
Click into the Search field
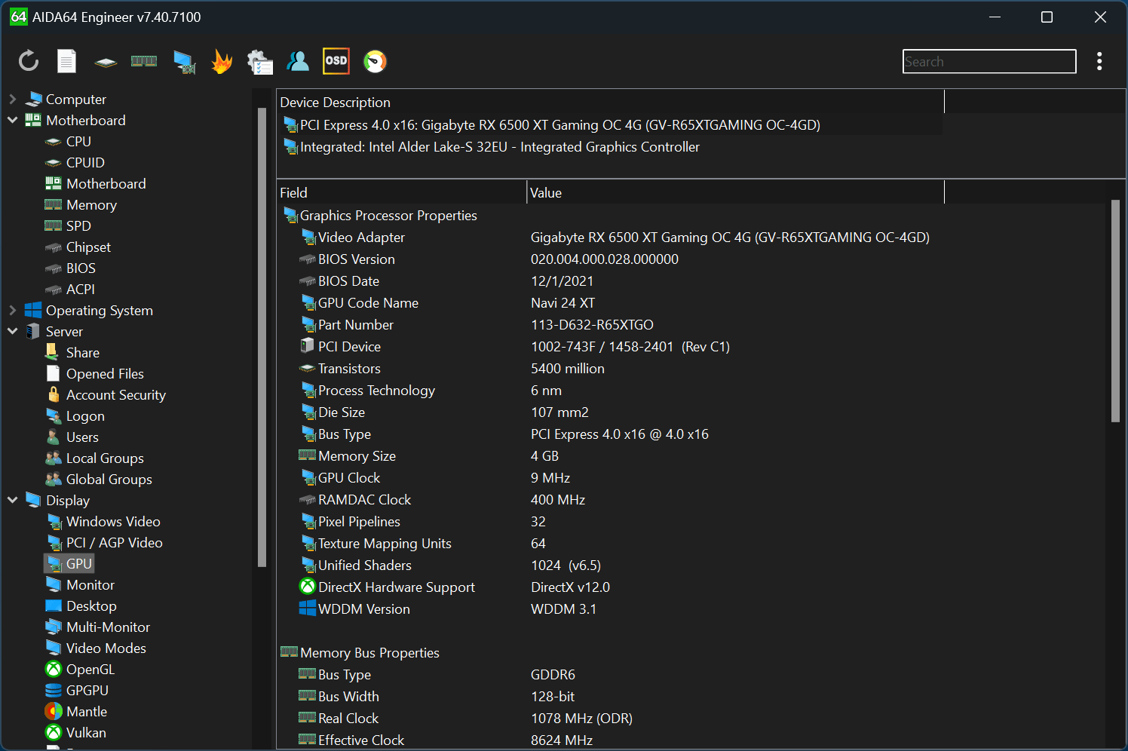989,62
